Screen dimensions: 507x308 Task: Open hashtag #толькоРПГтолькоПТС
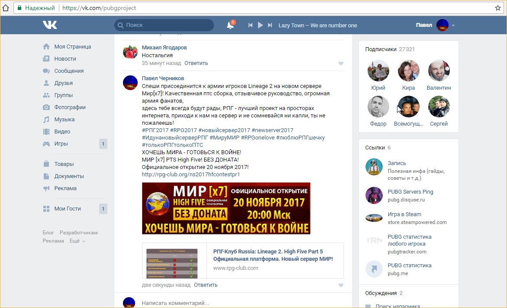pyautogui.click(x=172, y=145)
